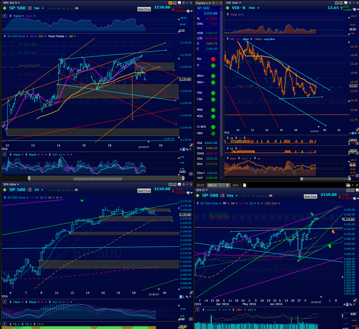The width and height of the screenshot is (359, 329).
Task: Click Real-Time button in SPX 5m chart
Action: [144, 9]
